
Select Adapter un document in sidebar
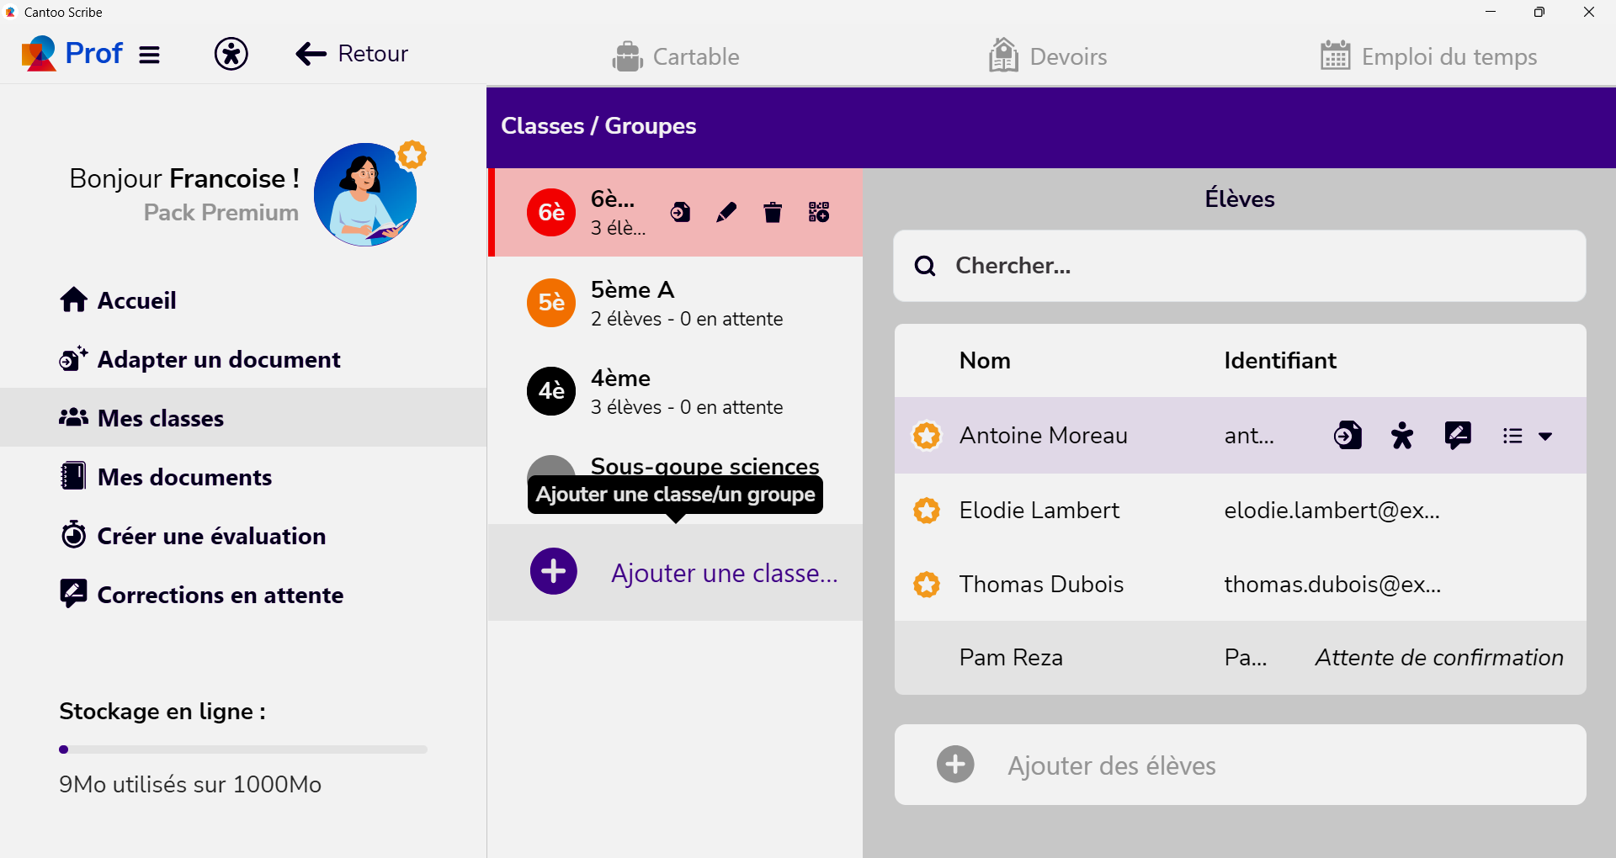219,359
